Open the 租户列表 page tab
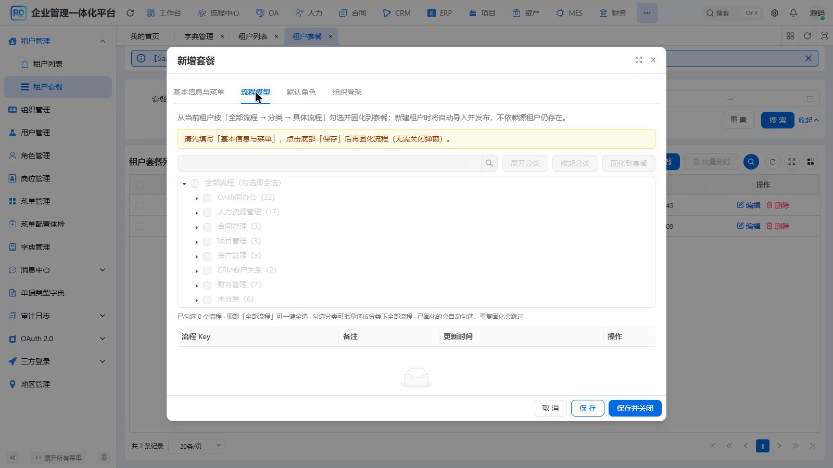 [253, 36]
